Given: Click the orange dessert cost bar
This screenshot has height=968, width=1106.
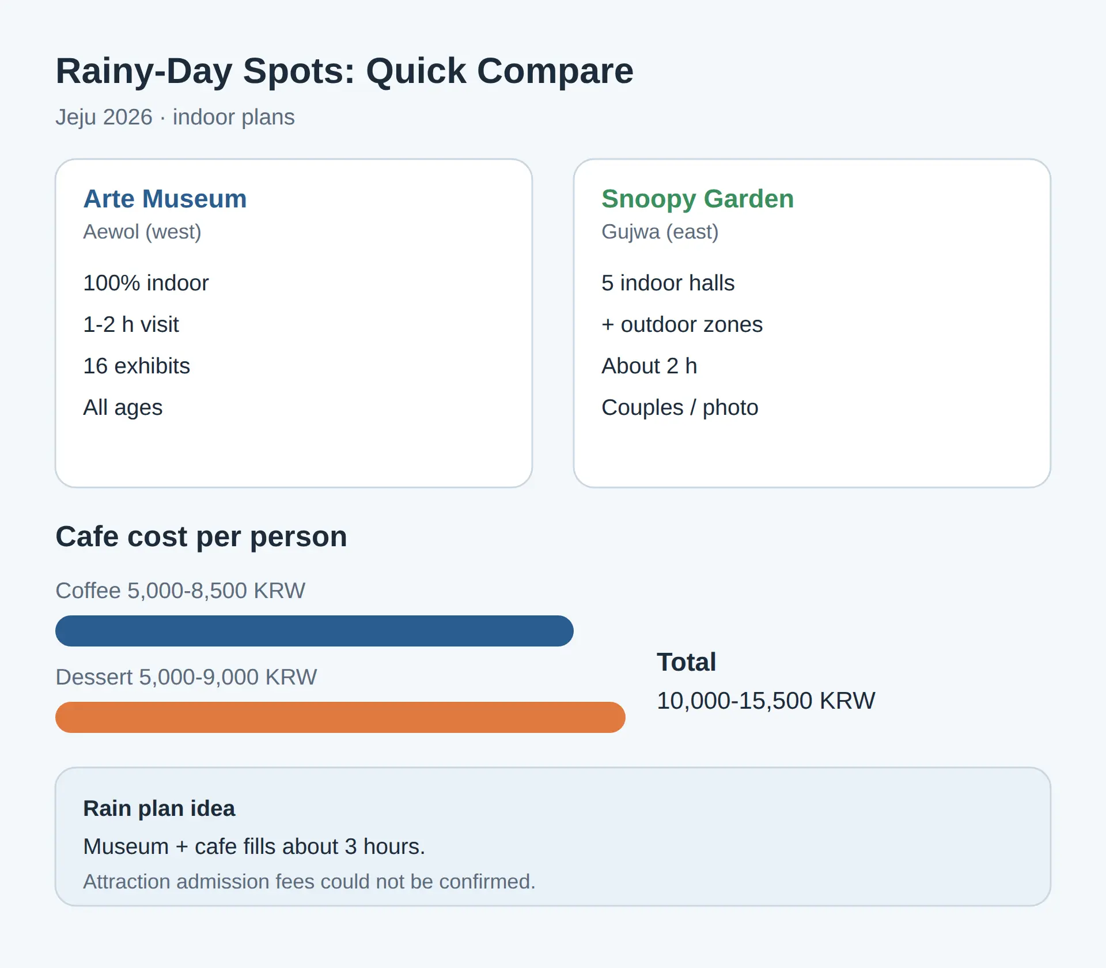Looking at the screenshot, I should 340,717.
